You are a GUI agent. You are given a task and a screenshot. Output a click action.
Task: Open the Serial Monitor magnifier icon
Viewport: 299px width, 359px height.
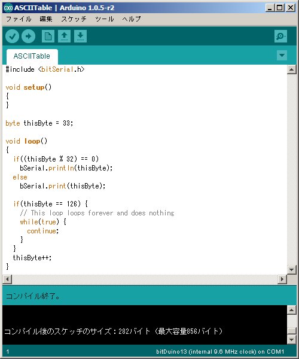coord(280,36)
